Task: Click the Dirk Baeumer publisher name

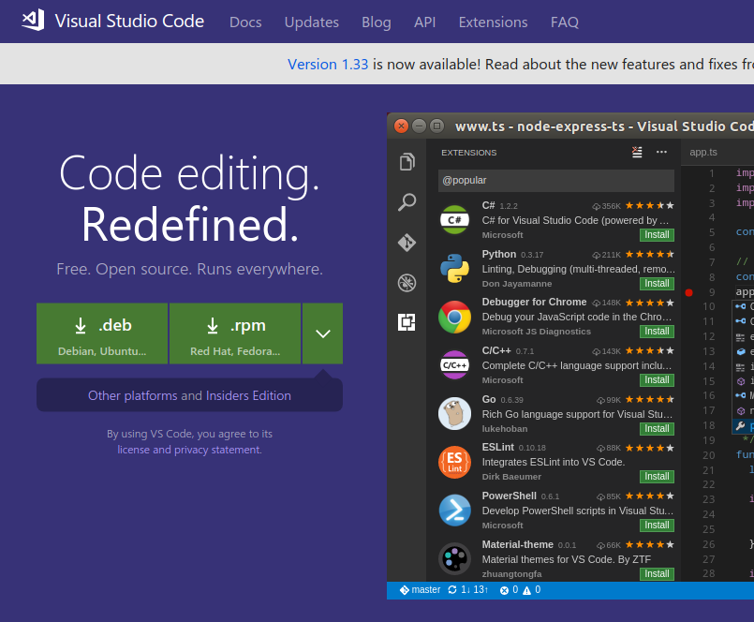Action: click(x=511, y=476)
